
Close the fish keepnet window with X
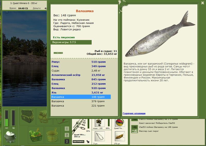[203, 3]
